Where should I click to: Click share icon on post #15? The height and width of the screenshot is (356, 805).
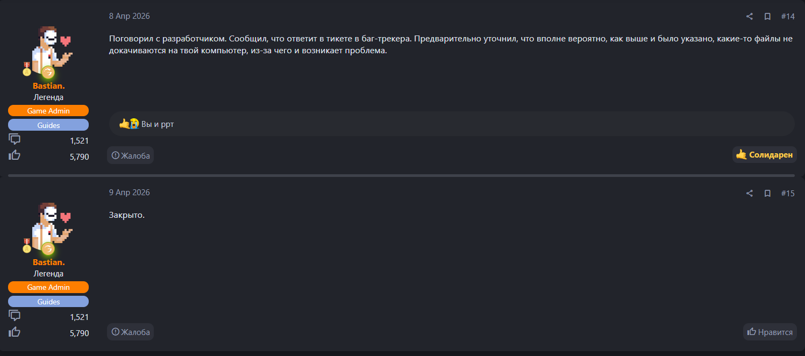coord(750,194)
